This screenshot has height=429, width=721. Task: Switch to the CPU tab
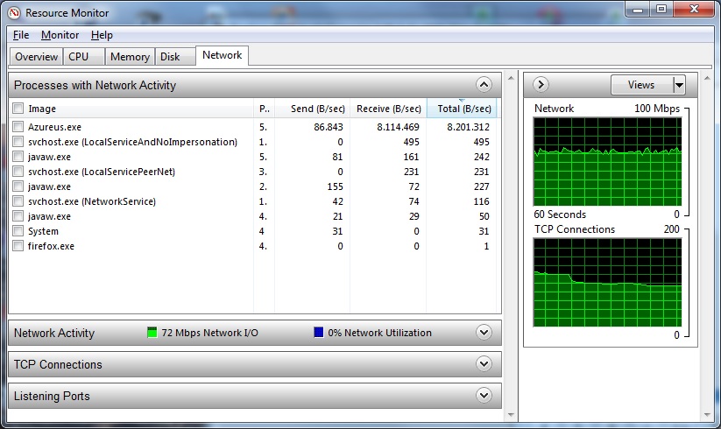click(x=84, y=57)
